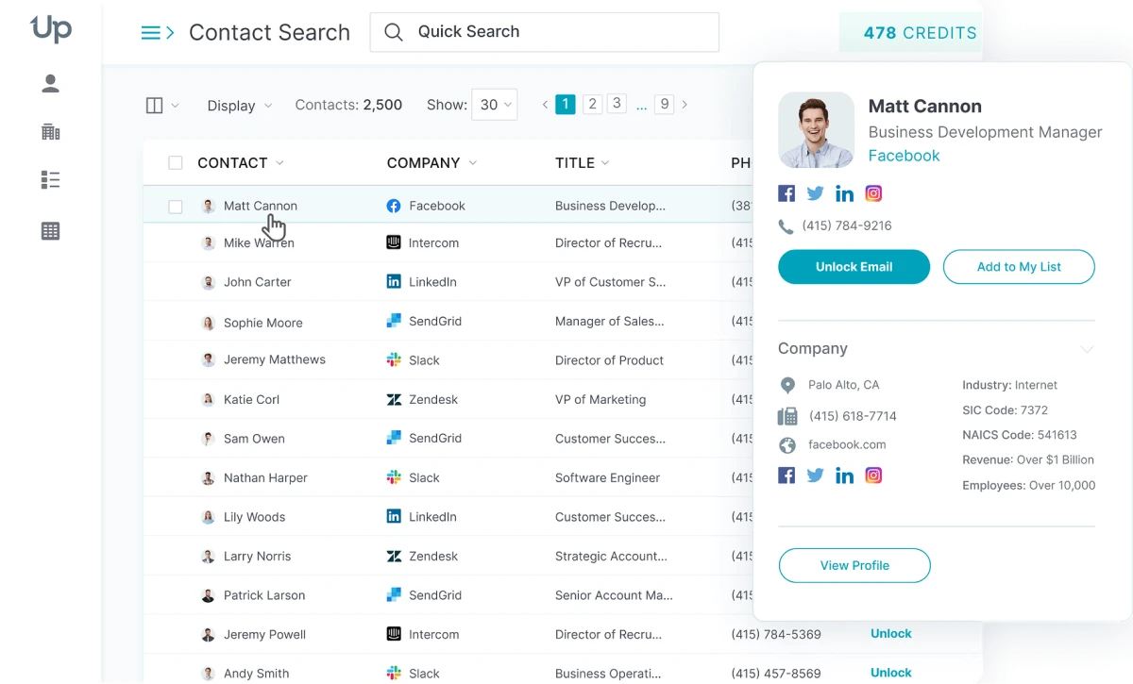The image size is (1133, 684).
Task: Click Unlock in Jeremy Powell row
Action: 891,634
